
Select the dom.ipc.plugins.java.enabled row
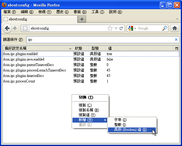click(91, 59)
